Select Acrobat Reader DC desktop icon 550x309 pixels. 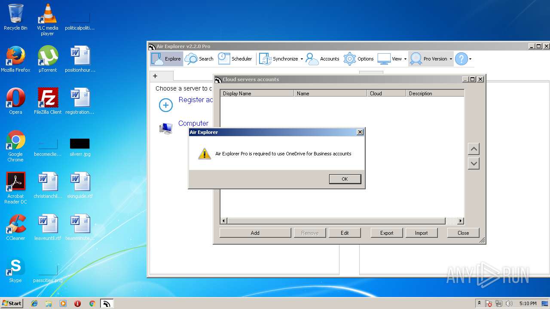pyautogui.click(x=15, y=188)
